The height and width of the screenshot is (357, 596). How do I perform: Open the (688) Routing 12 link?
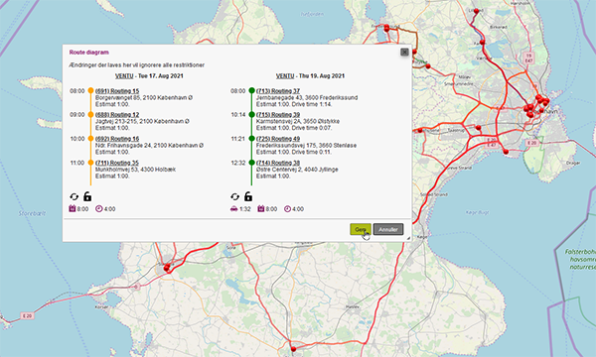click(x=117, y=115)
